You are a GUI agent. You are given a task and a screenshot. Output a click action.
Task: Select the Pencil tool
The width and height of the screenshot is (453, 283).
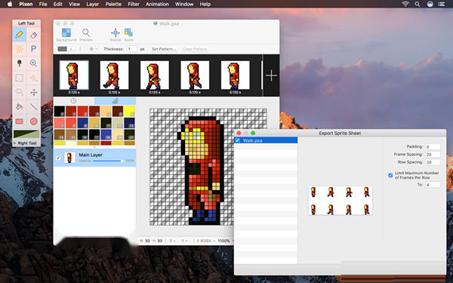tap(20, 35)
